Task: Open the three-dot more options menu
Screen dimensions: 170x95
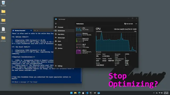Action: [x=136, y=24]
